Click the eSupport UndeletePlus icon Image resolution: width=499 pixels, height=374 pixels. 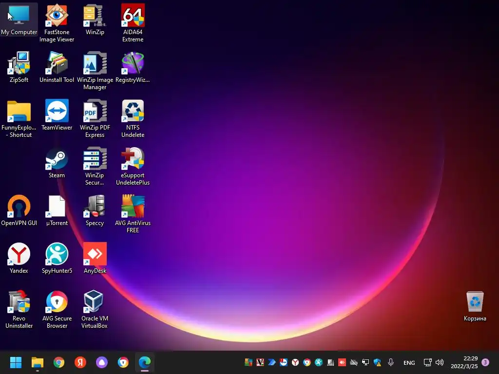tap(133, 166)
